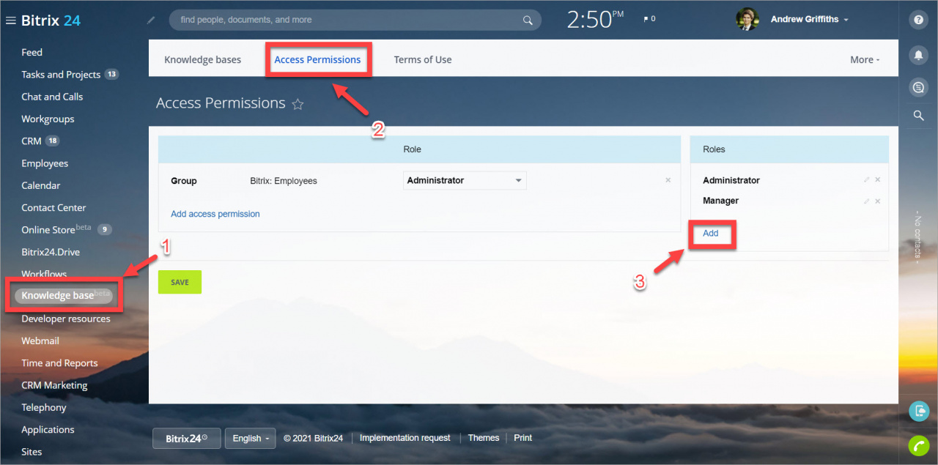Image resolution: width=938 pixels, height=465 pixels.
Task: Click the flag counter icon beside clock
Action: (x=649, y=19)
